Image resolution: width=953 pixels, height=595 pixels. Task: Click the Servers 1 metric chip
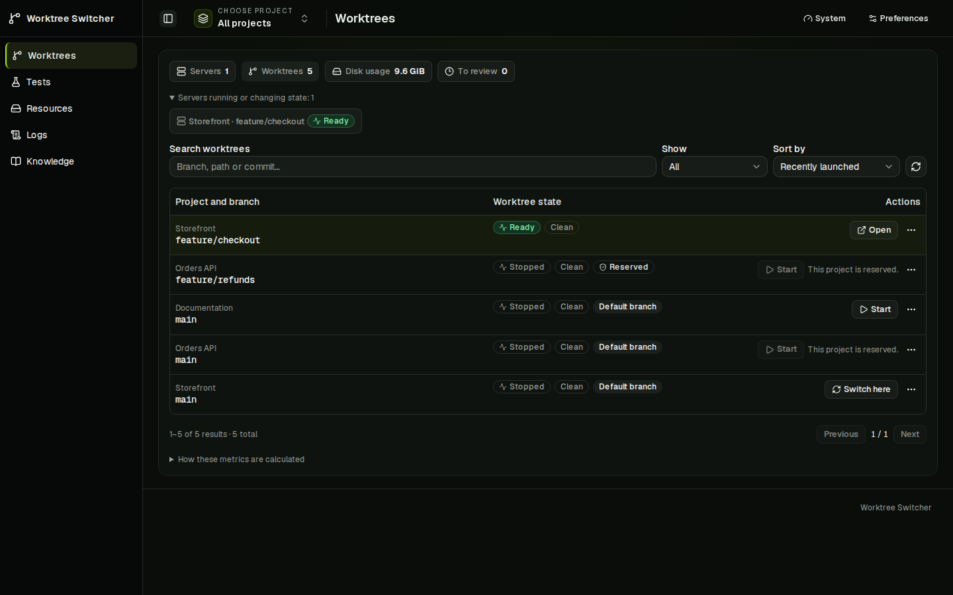pyautogui.click(x=203, y=71)
